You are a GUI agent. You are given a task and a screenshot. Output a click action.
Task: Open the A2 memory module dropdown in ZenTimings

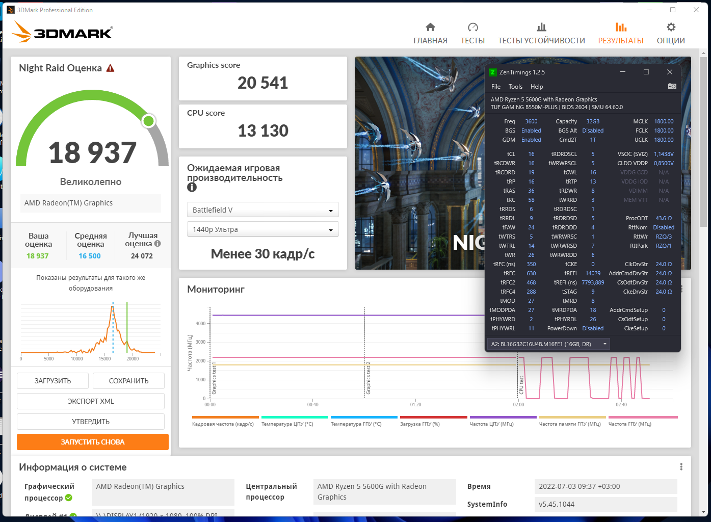(548, 344)
